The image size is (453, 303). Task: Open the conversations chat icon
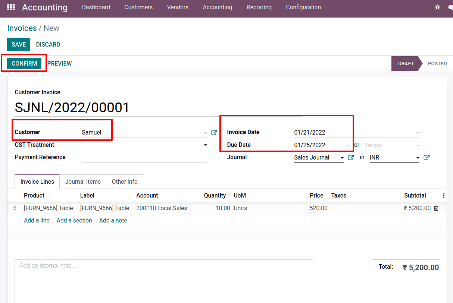(450, 7)
